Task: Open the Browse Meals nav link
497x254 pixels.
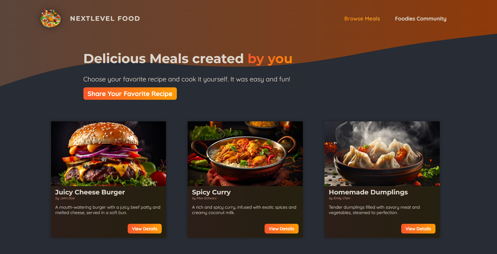Action: point(362,19)
